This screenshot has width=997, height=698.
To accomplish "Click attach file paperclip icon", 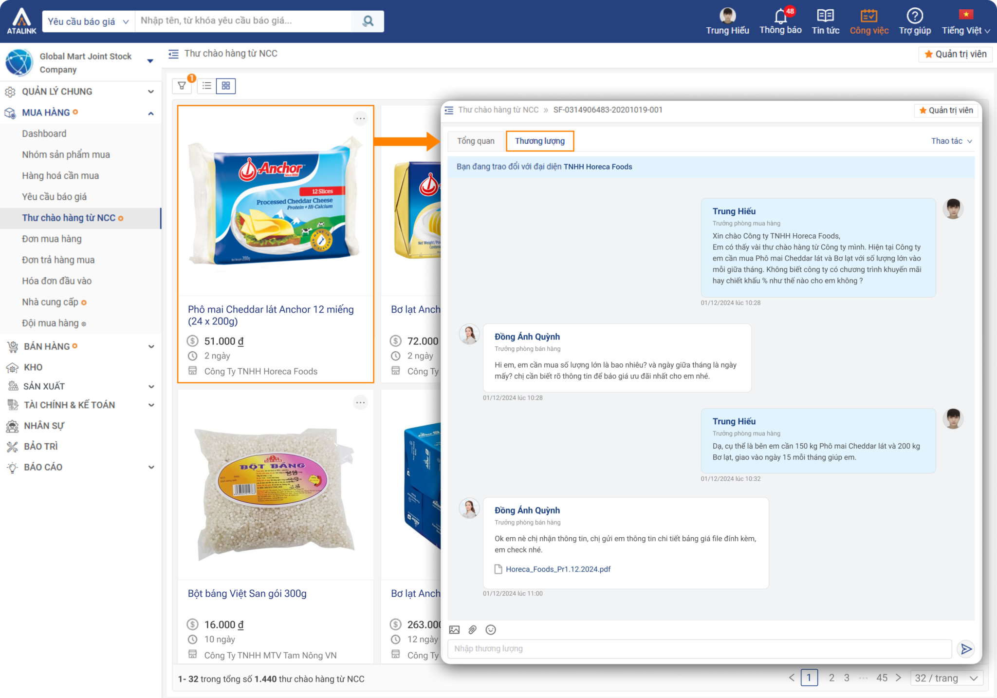I will click(472, 630).
